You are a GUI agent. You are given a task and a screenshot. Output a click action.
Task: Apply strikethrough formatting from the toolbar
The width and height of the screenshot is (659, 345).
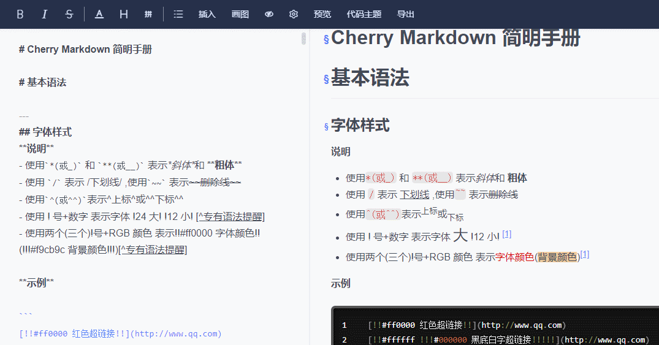pos(69,14)
